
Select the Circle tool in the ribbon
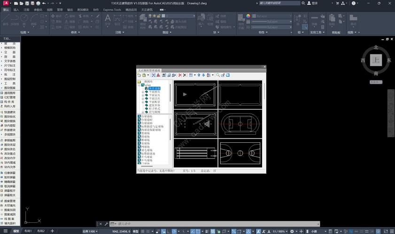pos(24,20)
